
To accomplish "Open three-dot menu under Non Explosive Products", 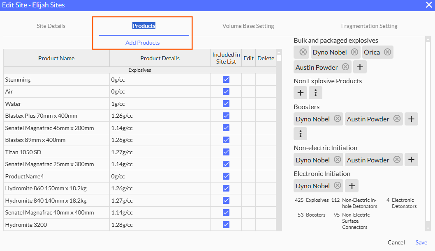I will 315,93.
